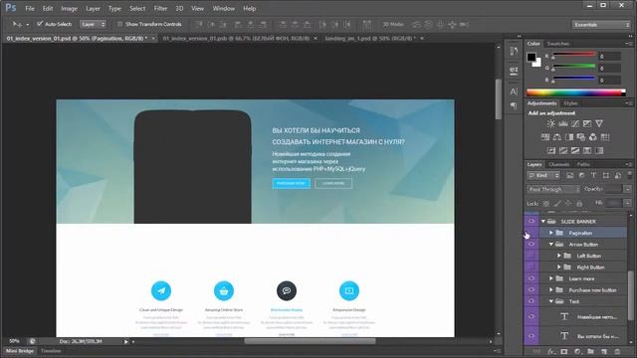This screenshot has height=358, width=637.
Task: Delete layer with trash icon
Action: [x=617, y=351]
